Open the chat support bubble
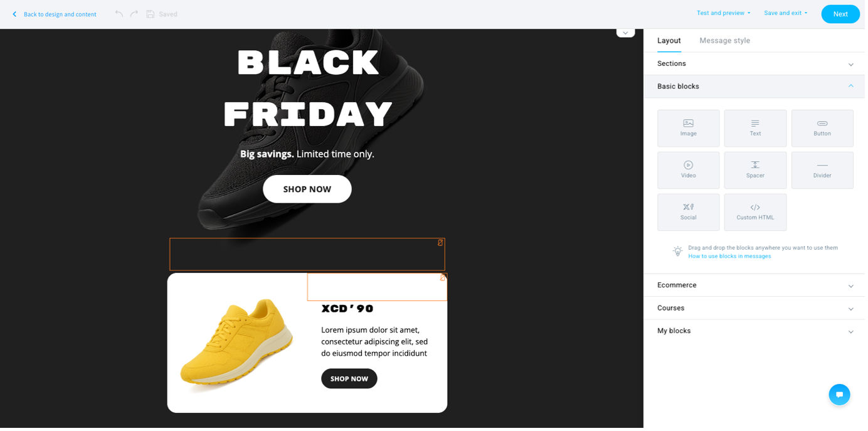868x431 pixels. pyautogui.click(x=839, y=395)
